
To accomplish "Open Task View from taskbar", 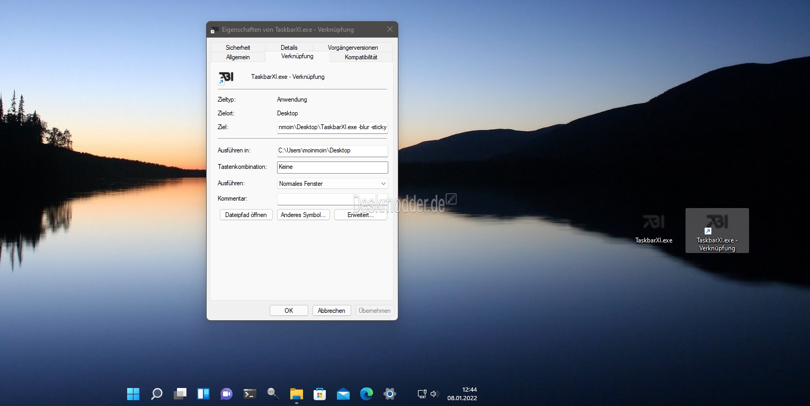I will [180, 394].
